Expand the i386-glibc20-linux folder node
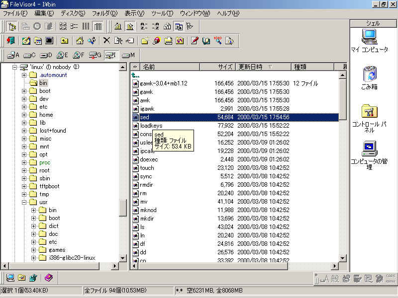Screen dimensions: 398x298 pos(33,258)
